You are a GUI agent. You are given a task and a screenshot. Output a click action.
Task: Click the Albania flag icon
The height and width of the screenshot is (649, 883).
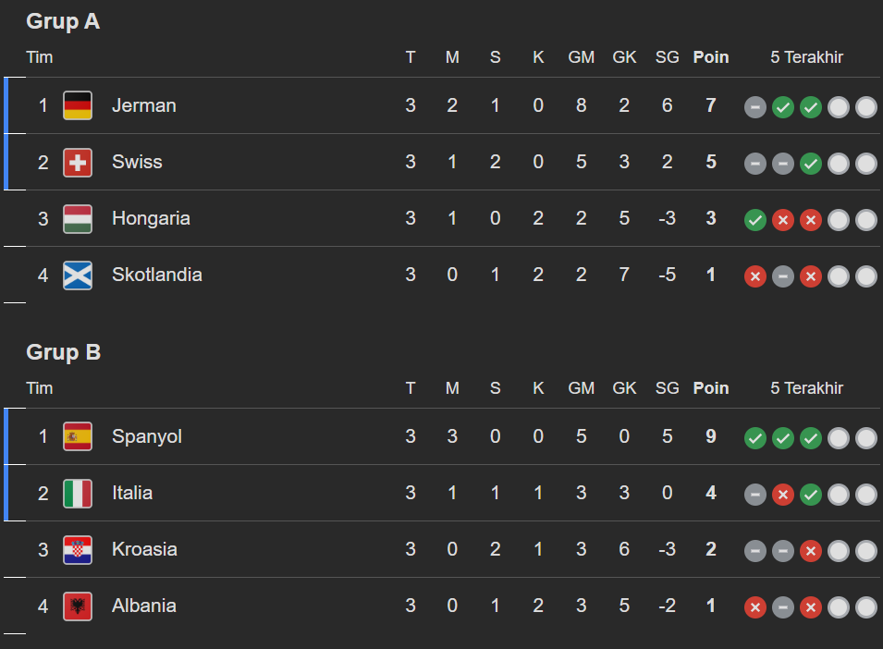(78, 606)
